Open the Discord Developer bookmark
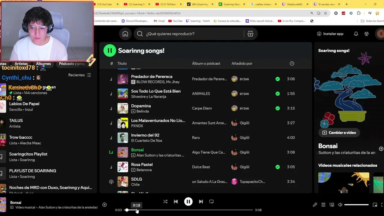The height and width of the screenshot is (216, 384). pos(135,21)
